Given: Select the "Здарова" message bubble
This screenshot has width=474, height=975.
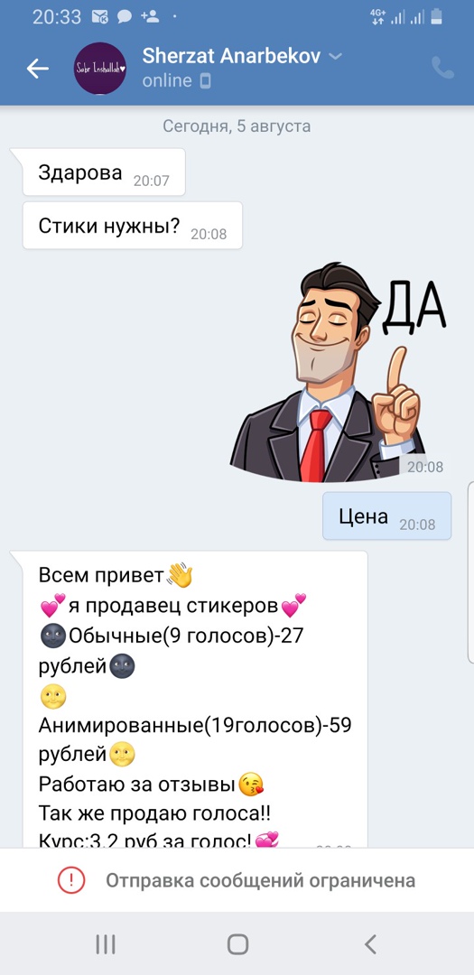Looking at the screenshot, I should click(x=104, y=172).
